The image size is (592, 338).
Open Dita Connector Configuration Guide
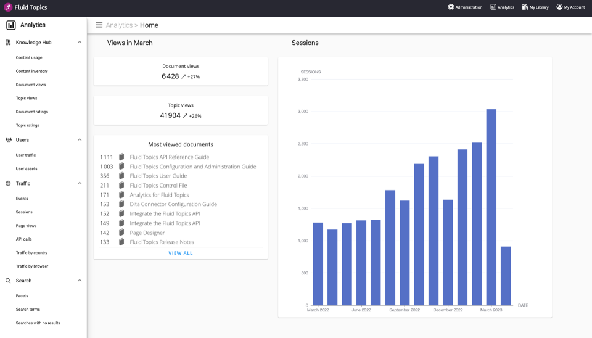173,204
